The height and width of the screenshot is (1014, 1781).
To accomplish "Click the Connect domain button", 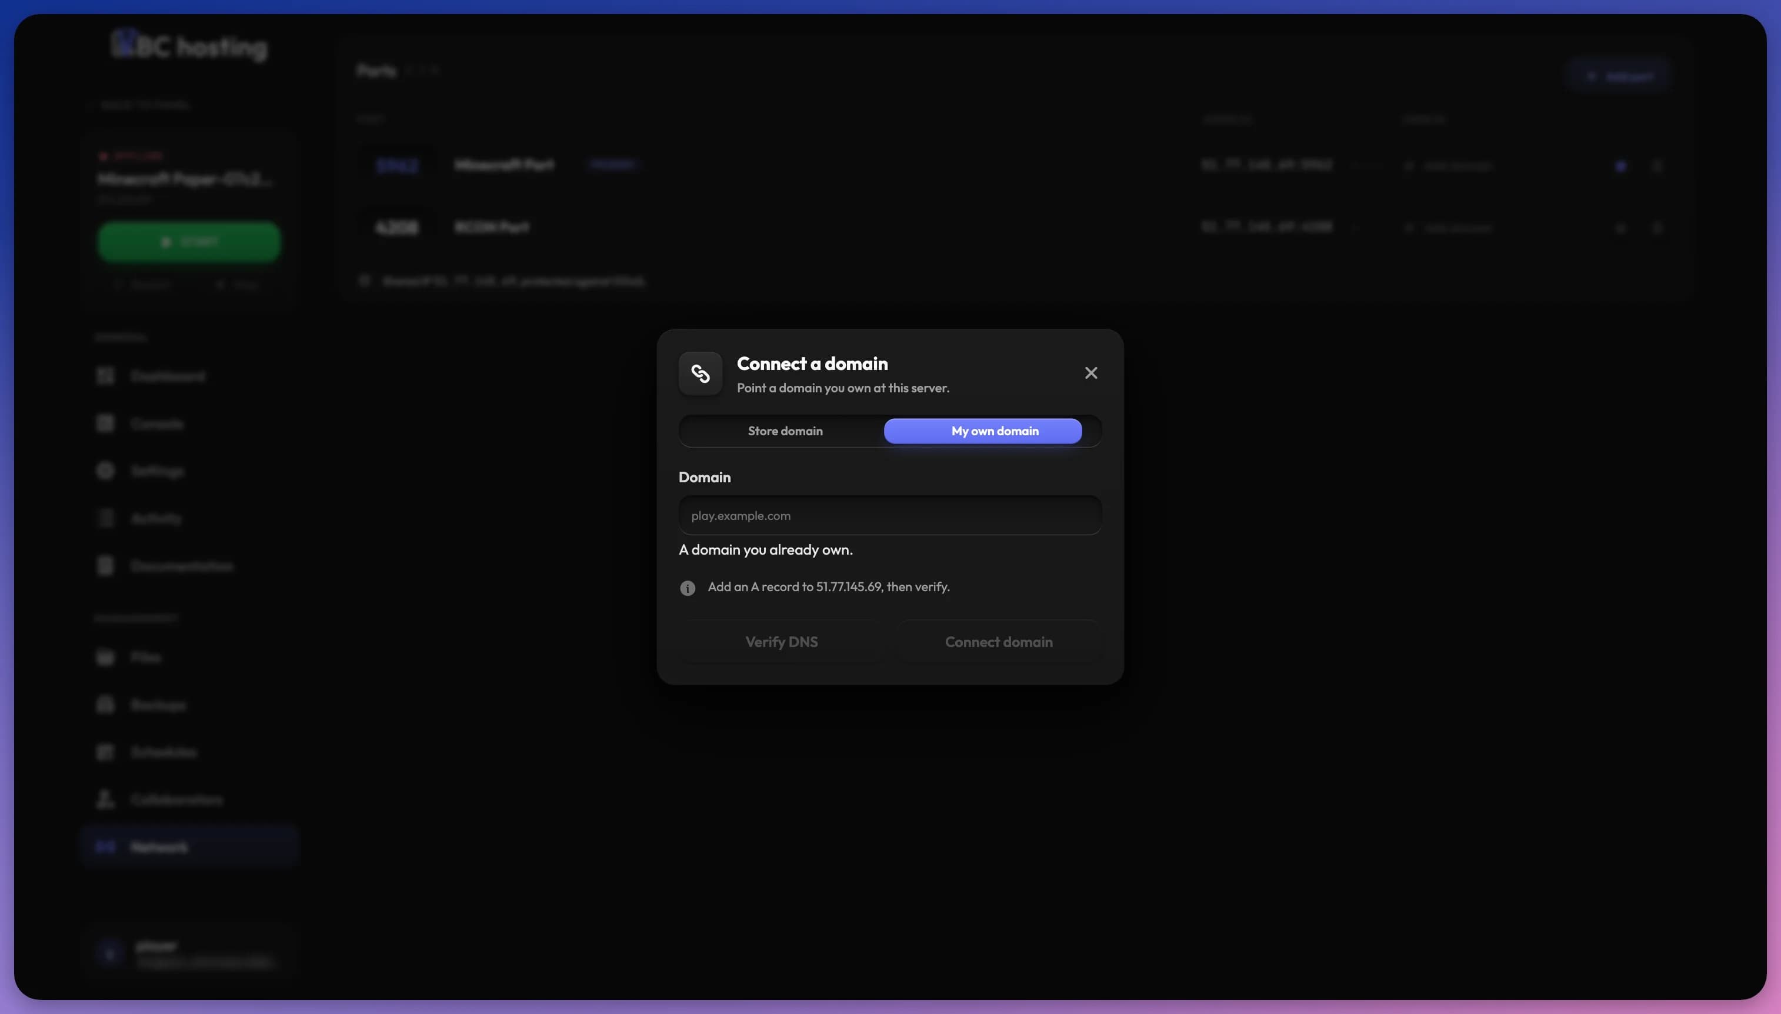I will (998, 642).
